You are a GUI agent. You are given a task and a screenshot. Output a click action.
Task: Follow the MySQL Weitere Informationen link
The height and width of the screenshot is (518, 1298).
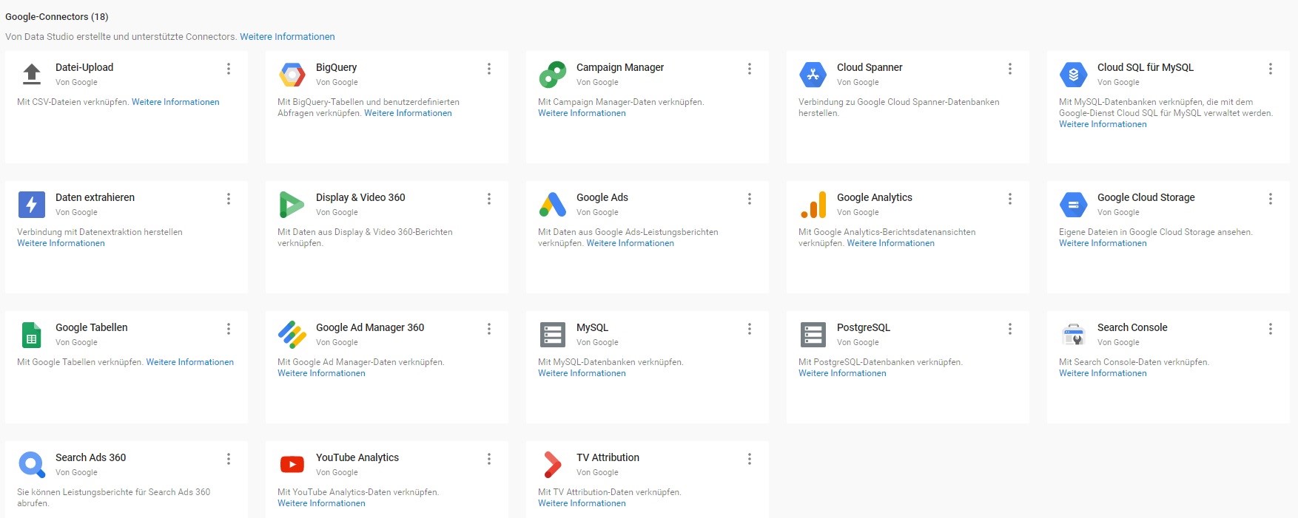[x=582, y=373]
